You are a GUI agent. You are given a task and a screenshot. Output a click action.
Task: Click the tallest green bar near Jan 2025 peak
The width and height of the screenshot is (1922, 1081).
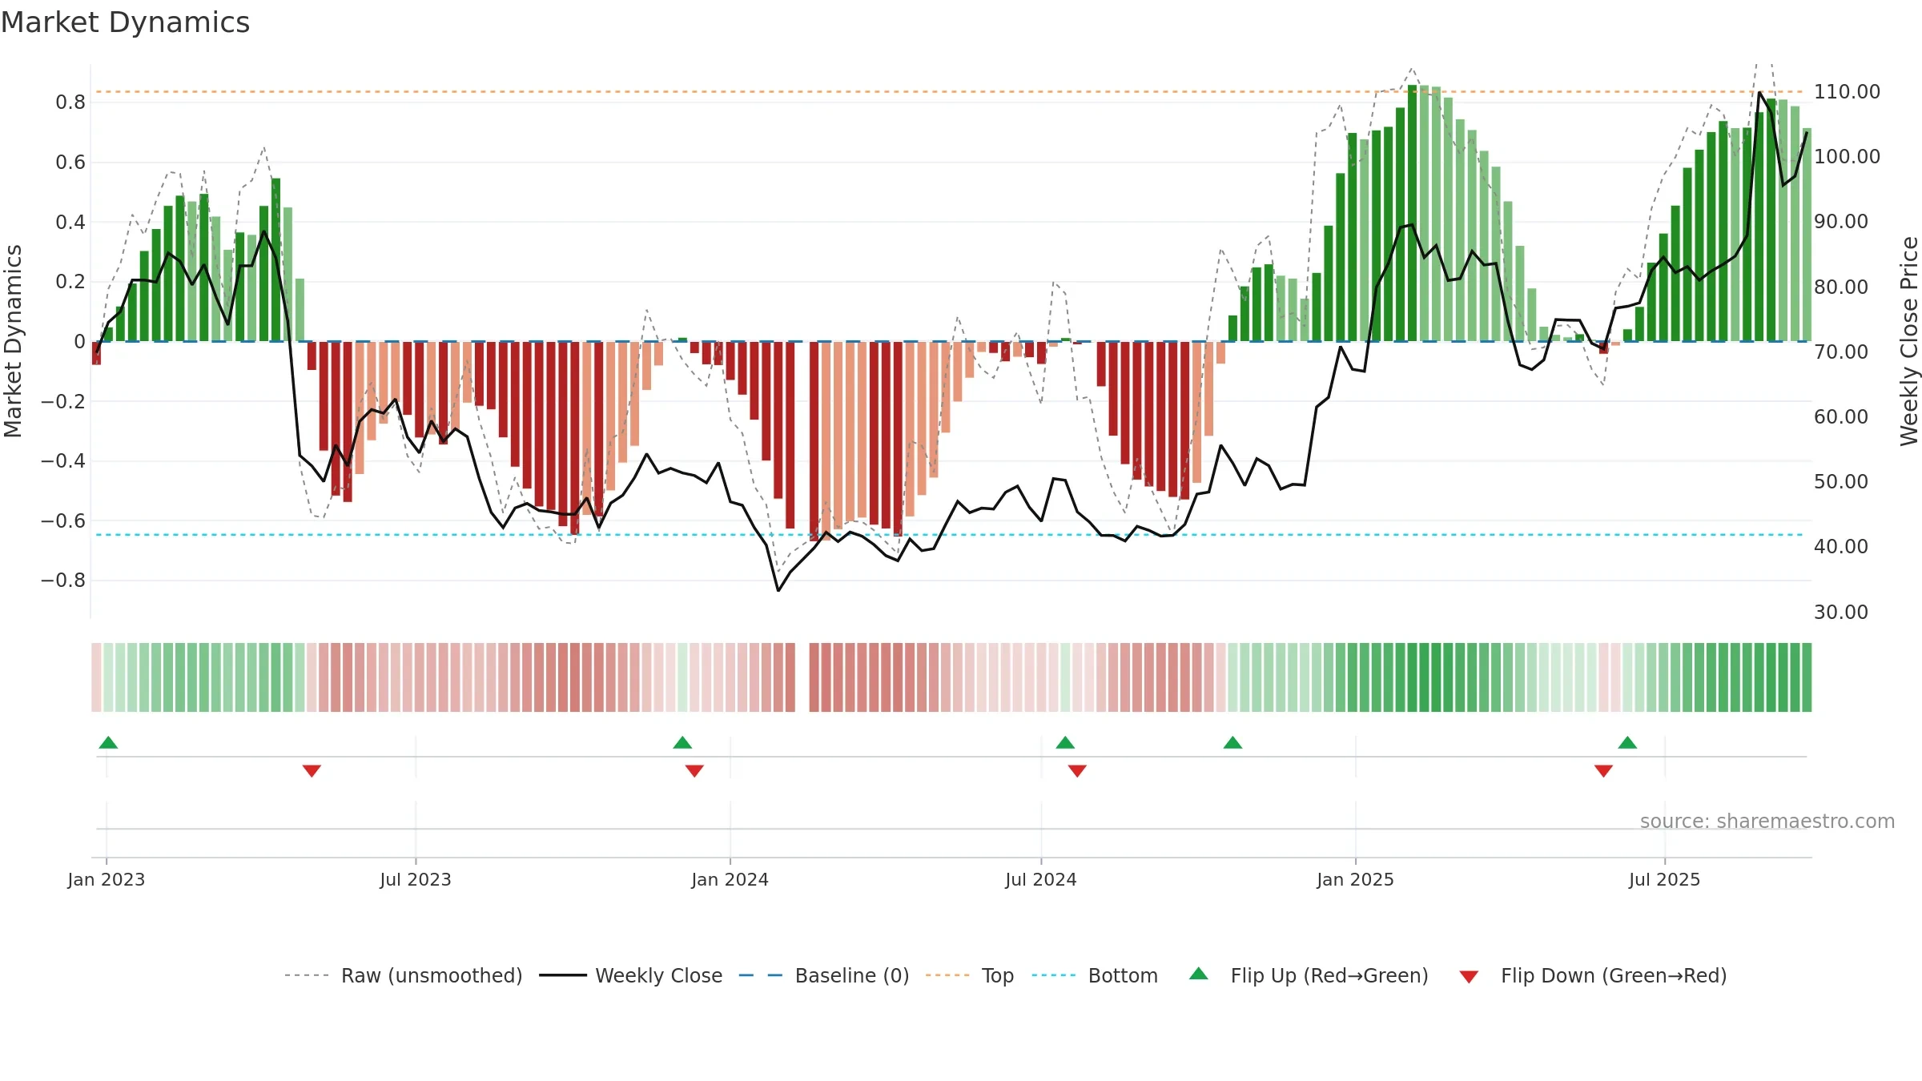[1412, 213]
